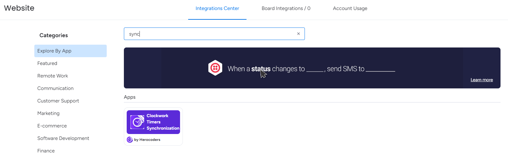This screenshot has width=508, height=159.
Task: Open the Software Development category
Action: point(63,138)
